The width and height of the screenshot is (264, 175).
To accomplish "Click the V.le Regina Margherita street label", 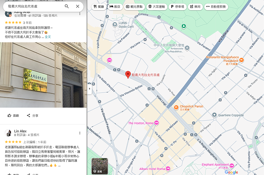I will [207, 149].
